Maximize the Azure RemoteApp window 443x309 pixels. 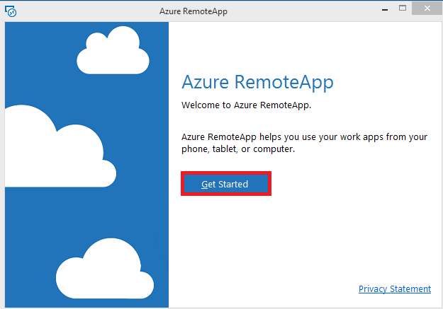point(402,9)
